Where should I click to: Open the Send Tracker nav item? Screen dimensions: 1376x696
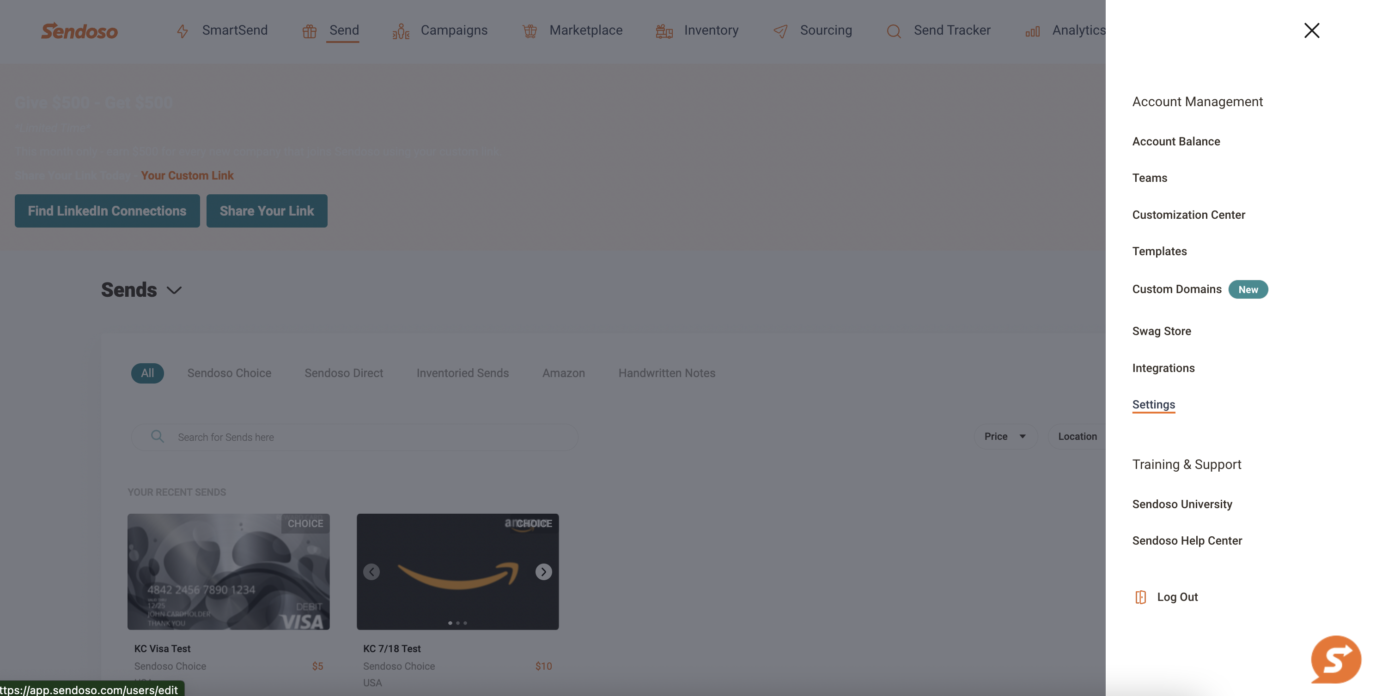[952, 30]
